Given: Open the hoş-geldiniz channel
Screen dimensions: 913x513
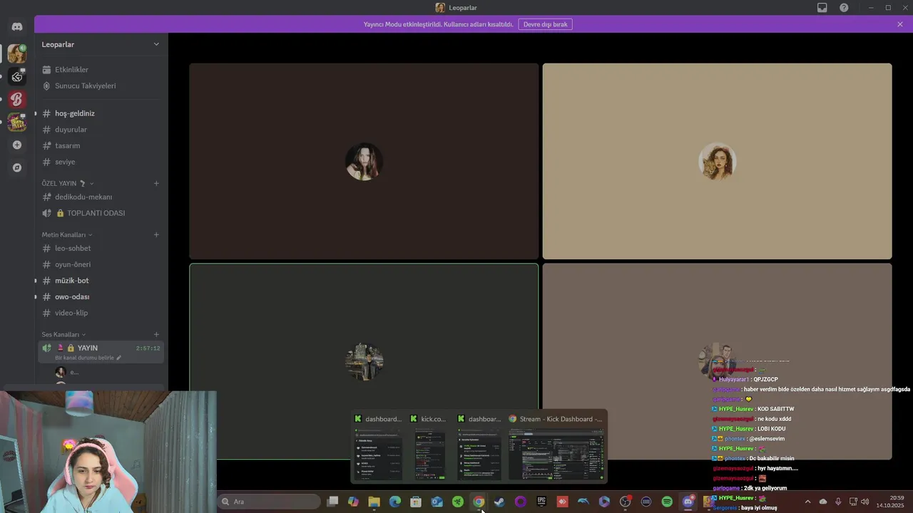Looking at the screenshot, I should (x=101, y=113).
